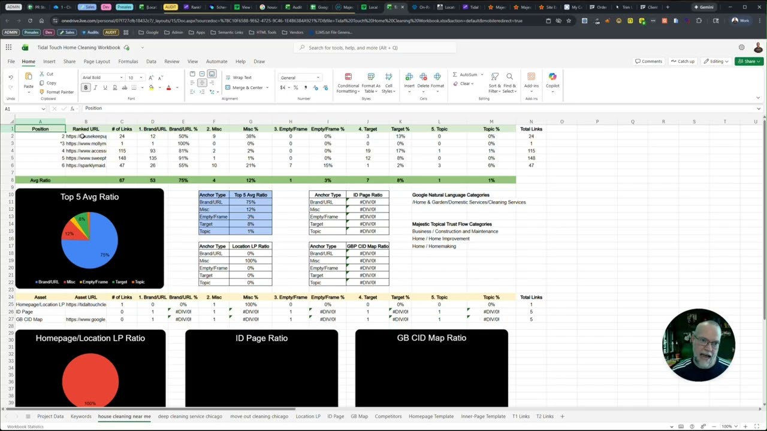Click the Comments button
The width and height of the screenshot is (767, 431).
click(x=649, y=61)
